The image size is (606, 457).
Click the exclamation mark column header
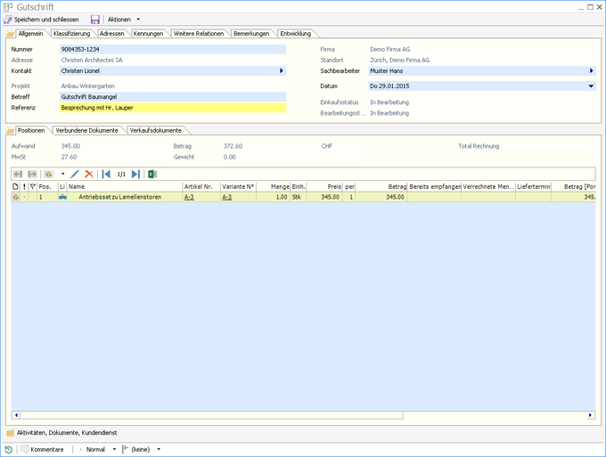(x=24, y=186)
